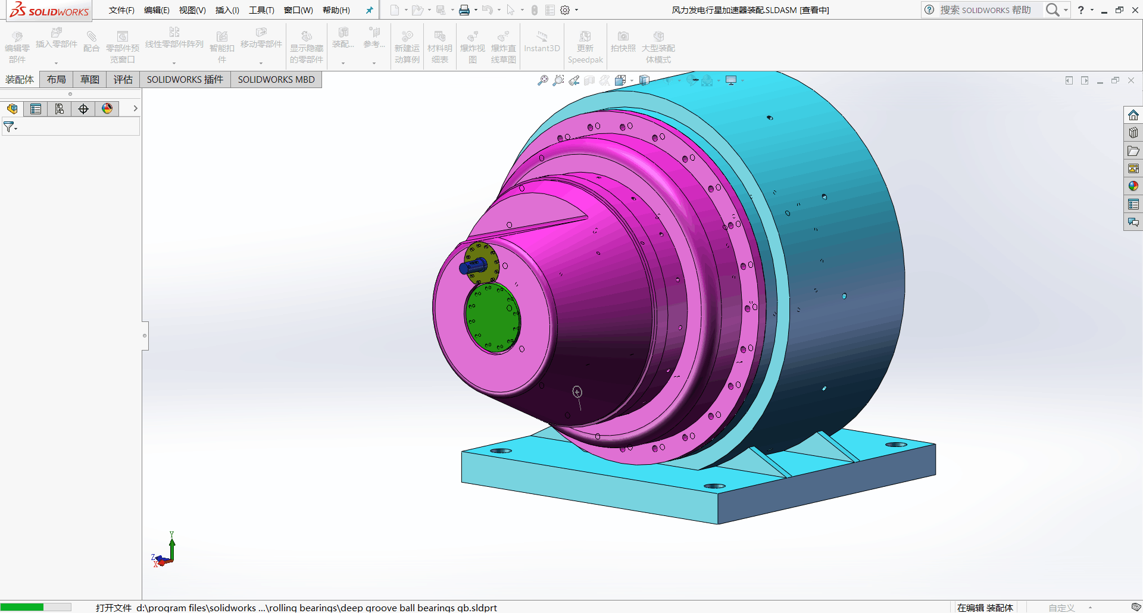
Task: Click the Undo icon
Action: coord(488,10)
